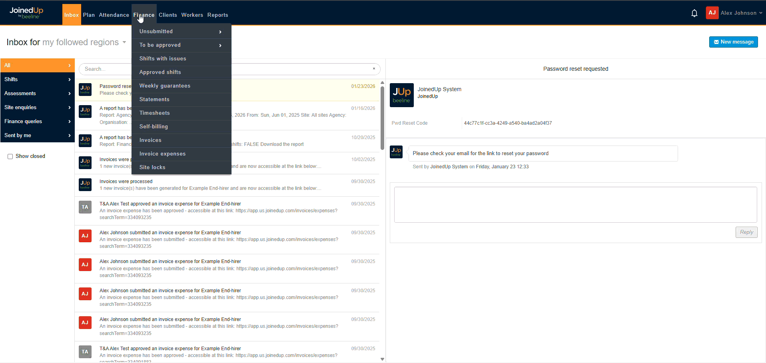
Task: Expand the Unsubmitted submenu
Action: (x=181, y=32)
